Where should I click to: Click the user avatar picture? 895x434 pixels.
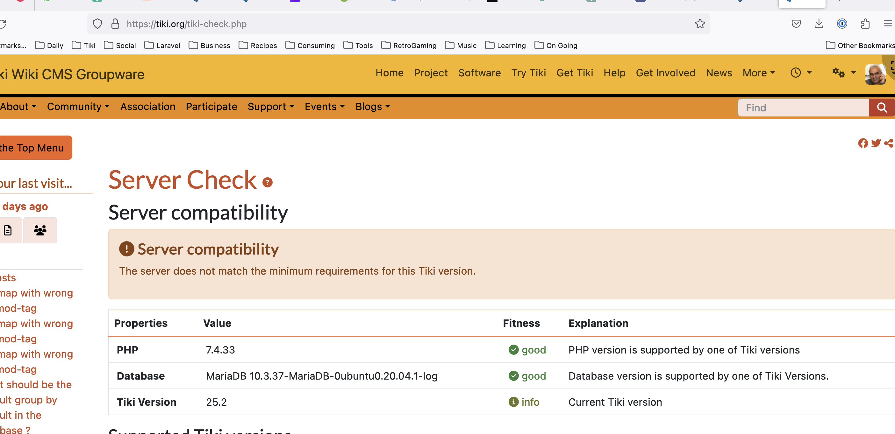tap(875, 74)
